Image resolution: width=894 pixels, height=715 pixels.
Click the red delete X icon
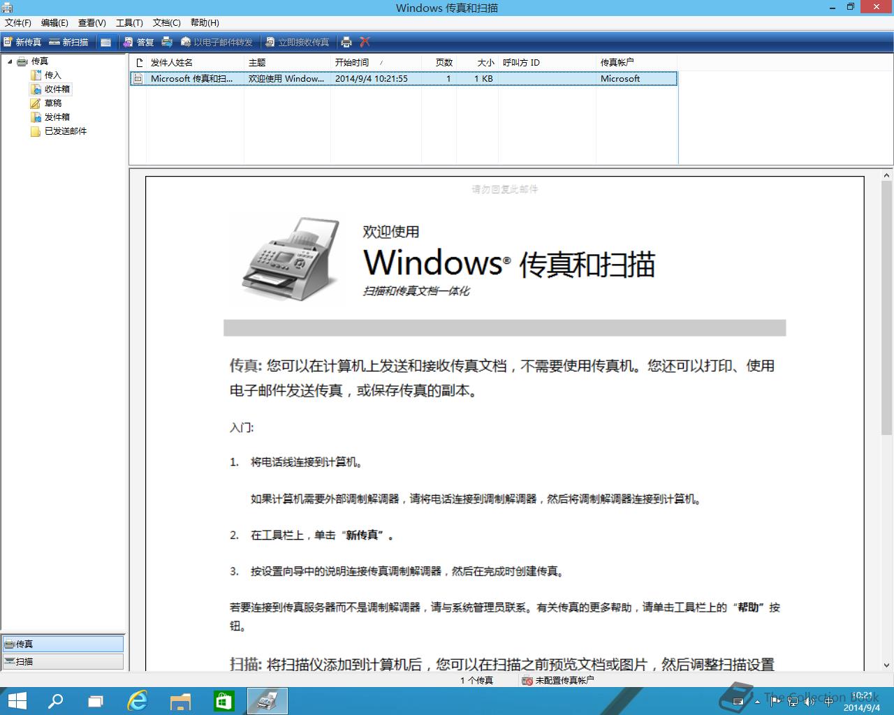pos(365,42)
